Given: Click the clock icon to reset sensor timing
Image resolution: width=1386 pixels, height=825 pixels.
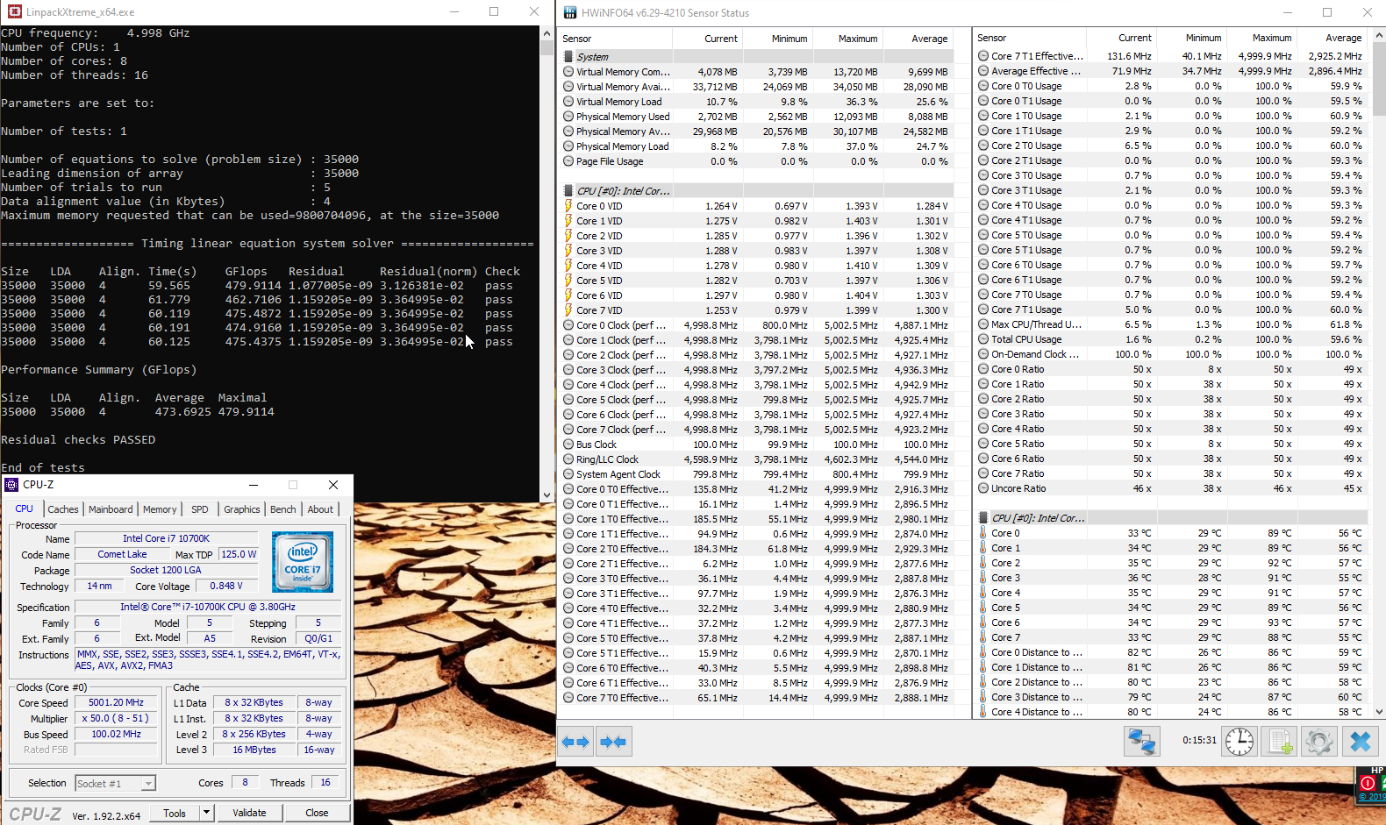Looking at the screenshot, I should pos(1240,742).
